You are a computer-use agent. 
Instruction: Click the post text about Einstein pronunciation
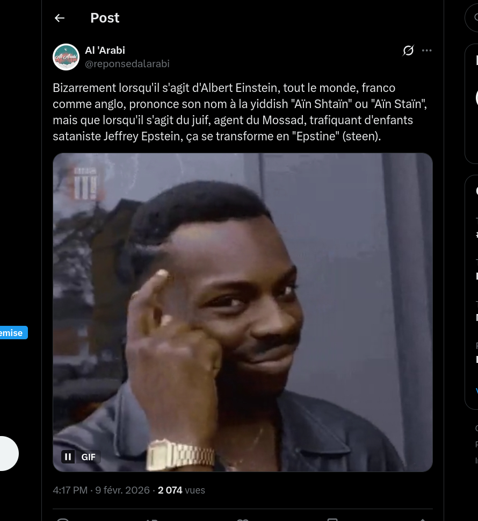[x=233, y=112]
